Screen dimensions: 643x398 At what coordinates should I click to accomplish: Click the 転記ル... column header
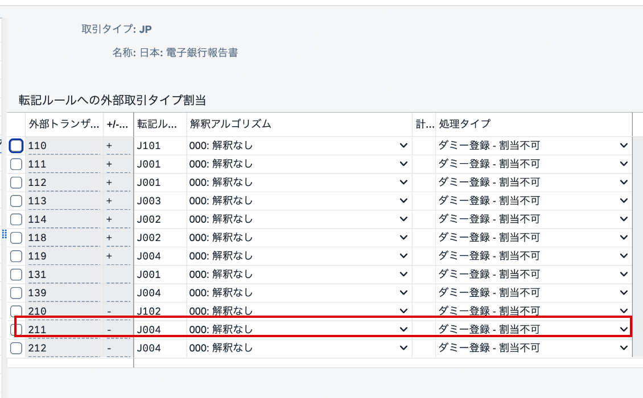[x=160, y=124]
